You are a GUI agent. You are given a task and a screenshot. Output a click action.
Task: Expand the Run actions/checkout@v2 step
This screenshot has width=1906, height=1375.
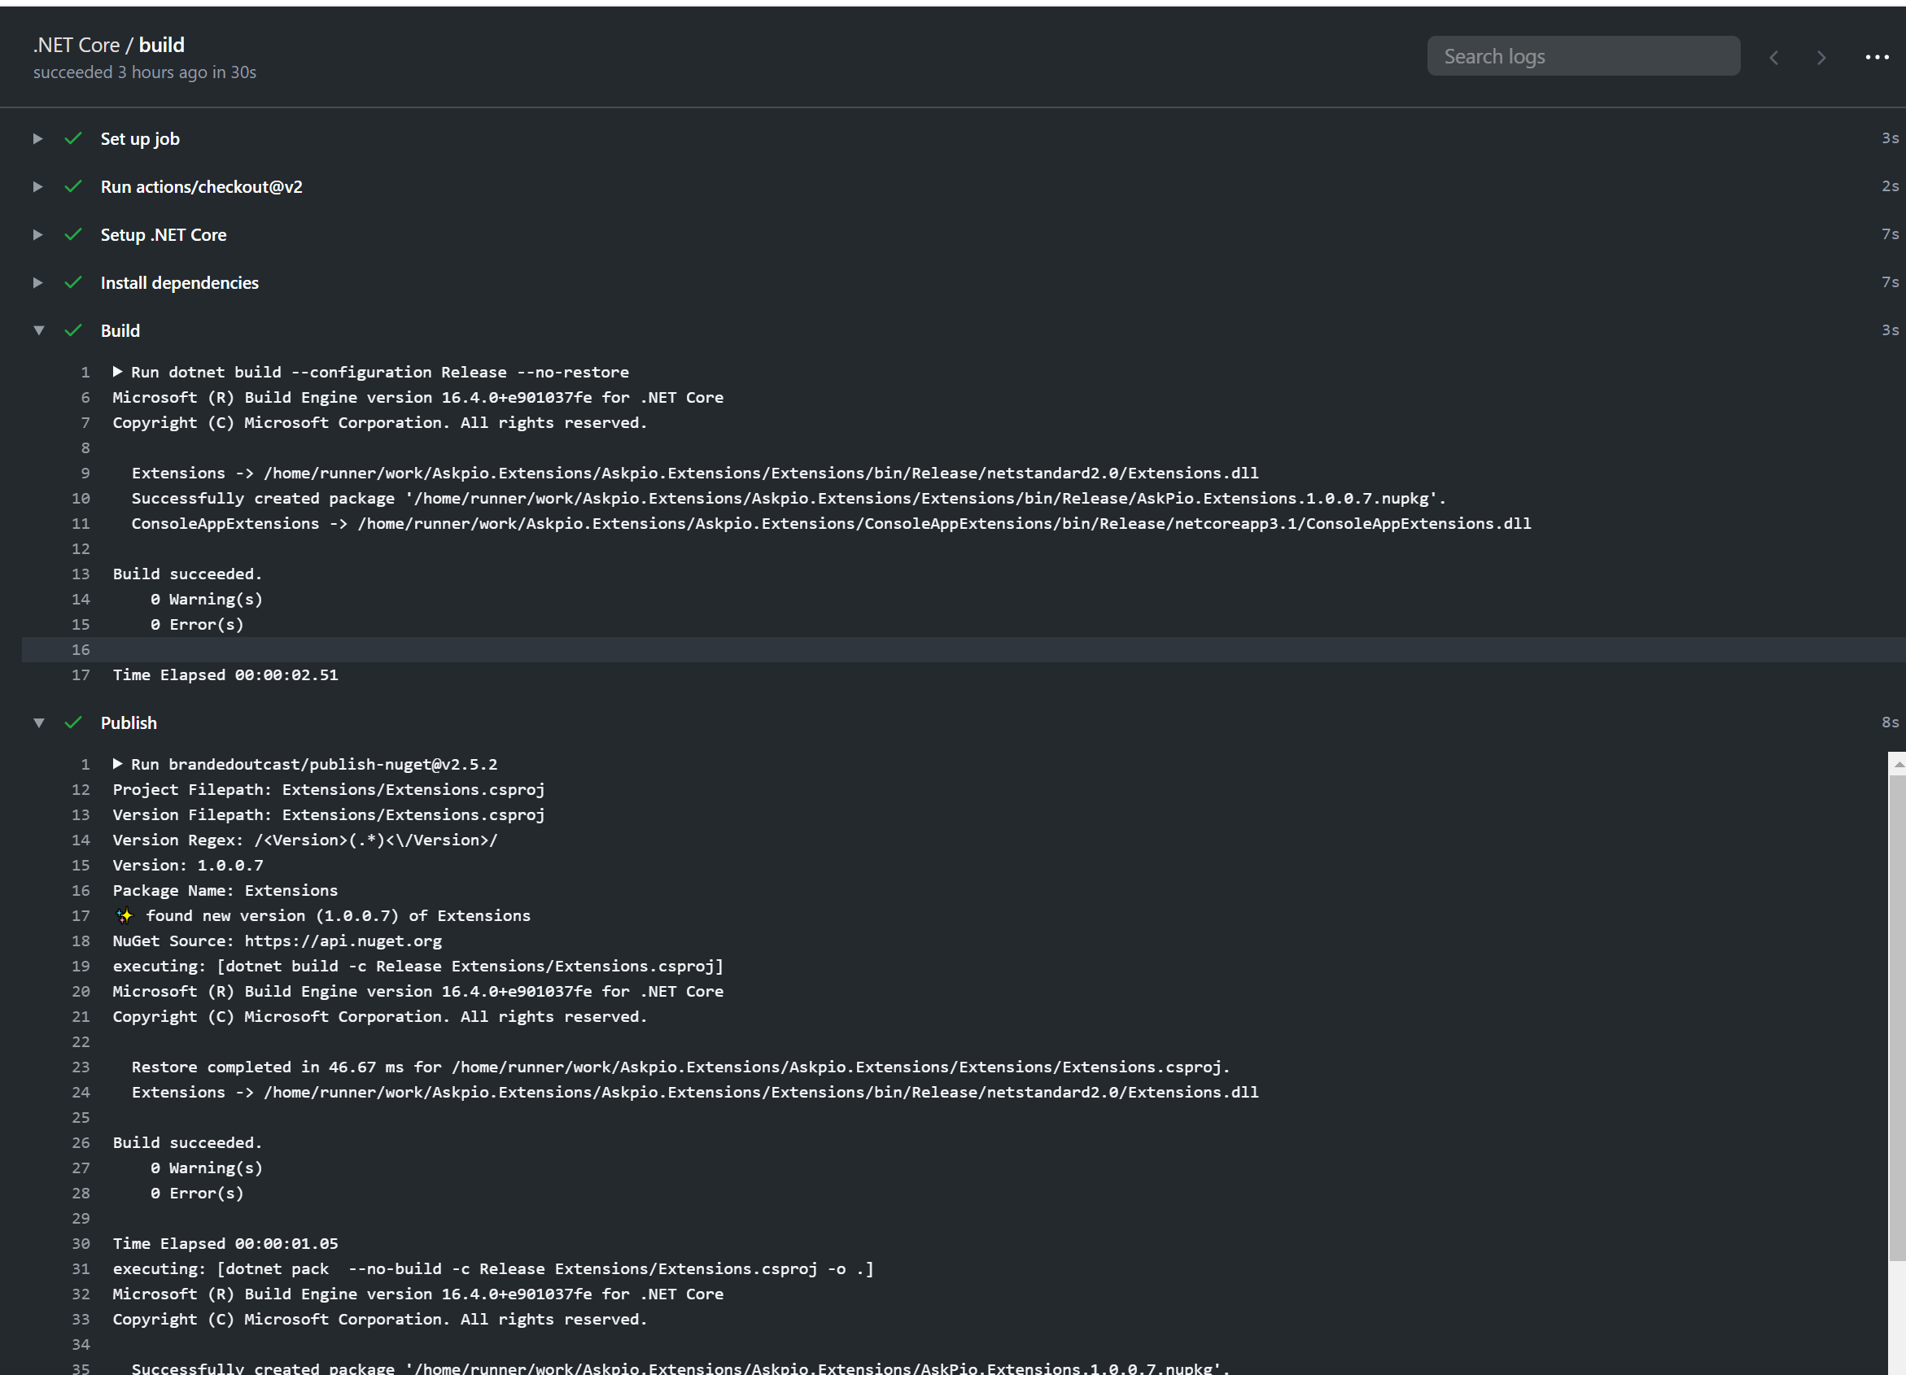pos(37,186)
